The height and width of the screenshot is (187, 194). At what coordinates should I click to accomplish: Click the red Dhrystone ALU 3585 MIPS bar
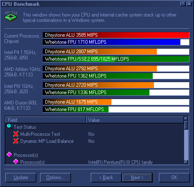coord(116,35)
